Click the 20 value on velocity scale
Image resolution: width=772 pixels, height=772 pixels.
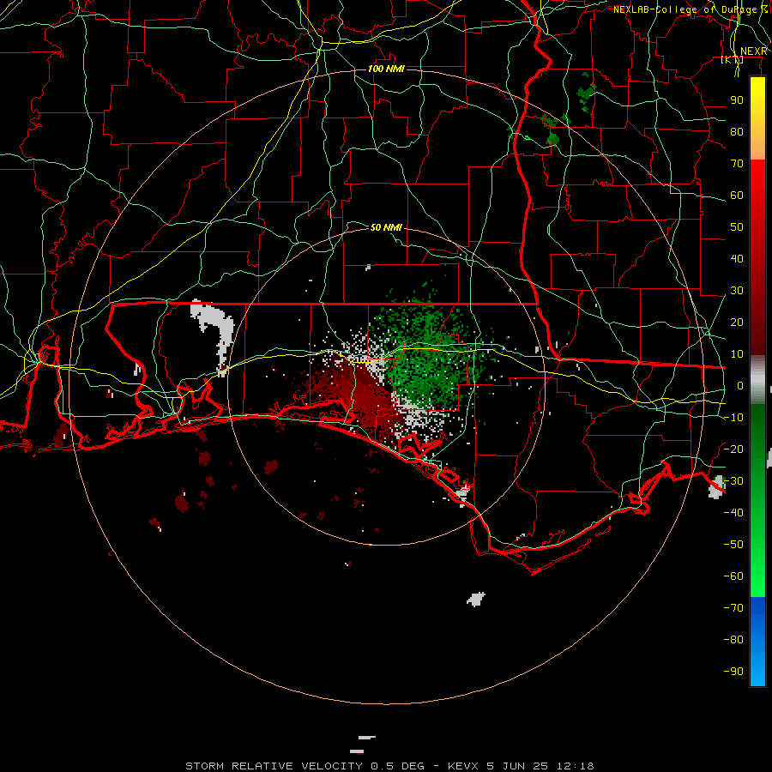[737, 322]
